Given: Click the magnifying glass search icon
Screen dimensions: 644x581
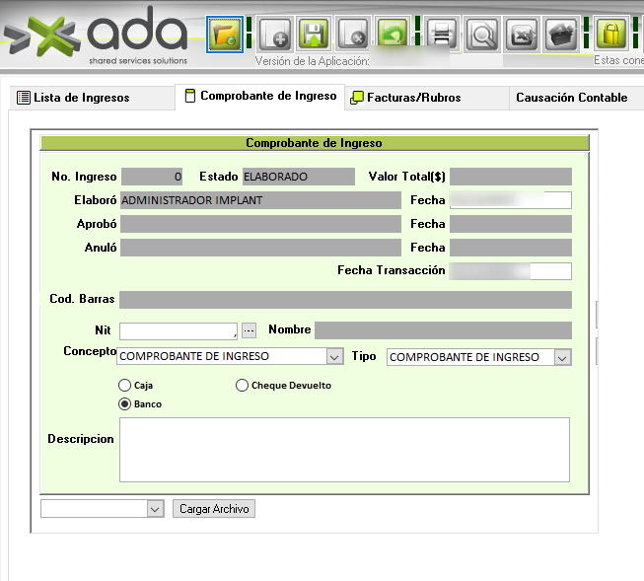Looking at the screenshot, I should 482,36.
